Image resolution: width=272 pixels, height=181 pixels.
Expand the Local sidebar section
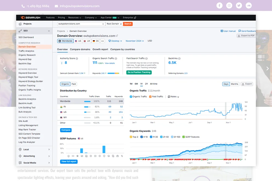click(x=49, y=149)
